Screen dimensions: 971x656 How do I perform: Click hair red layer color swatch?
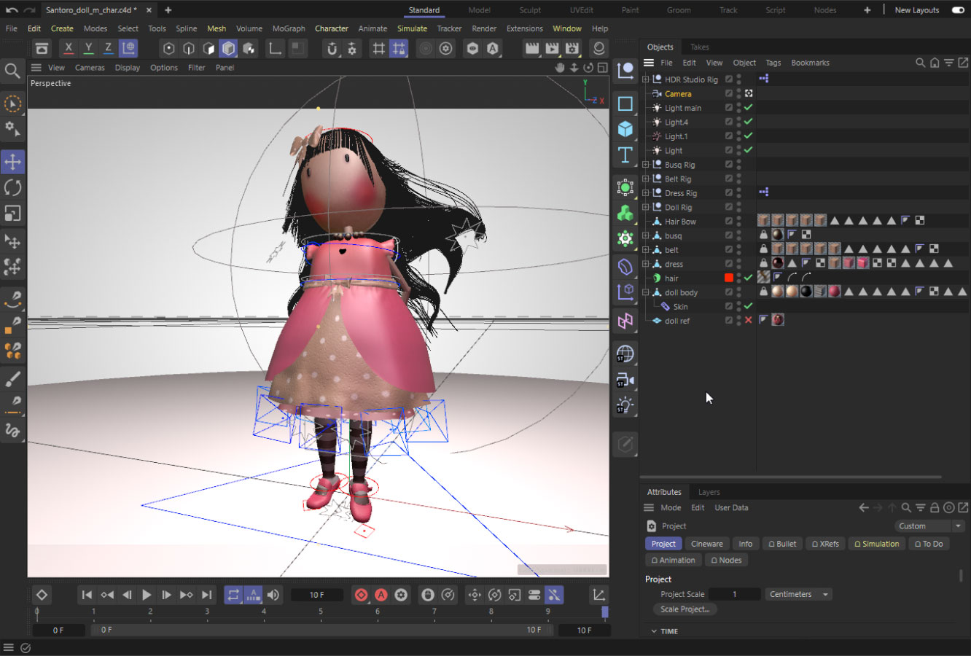[728, 278]
